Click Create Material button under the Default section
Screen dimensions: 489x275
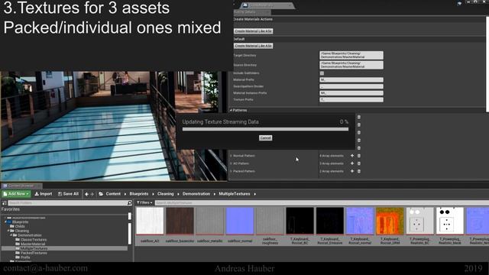point(254,46)
